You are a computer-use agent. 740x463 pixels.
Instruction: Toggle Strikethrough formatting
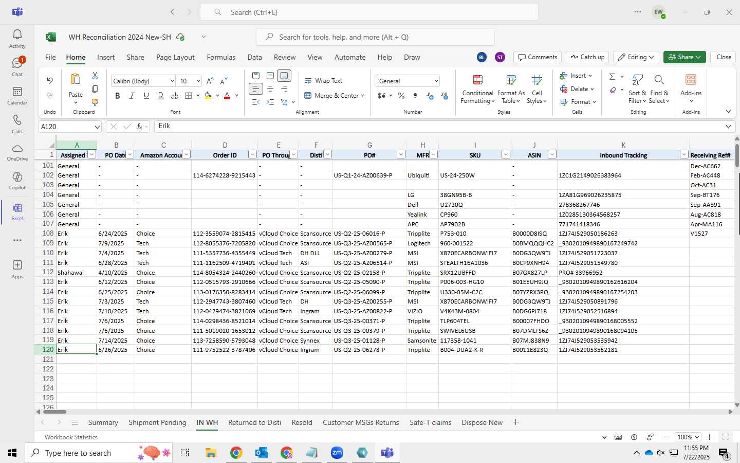tap(175, 96)
